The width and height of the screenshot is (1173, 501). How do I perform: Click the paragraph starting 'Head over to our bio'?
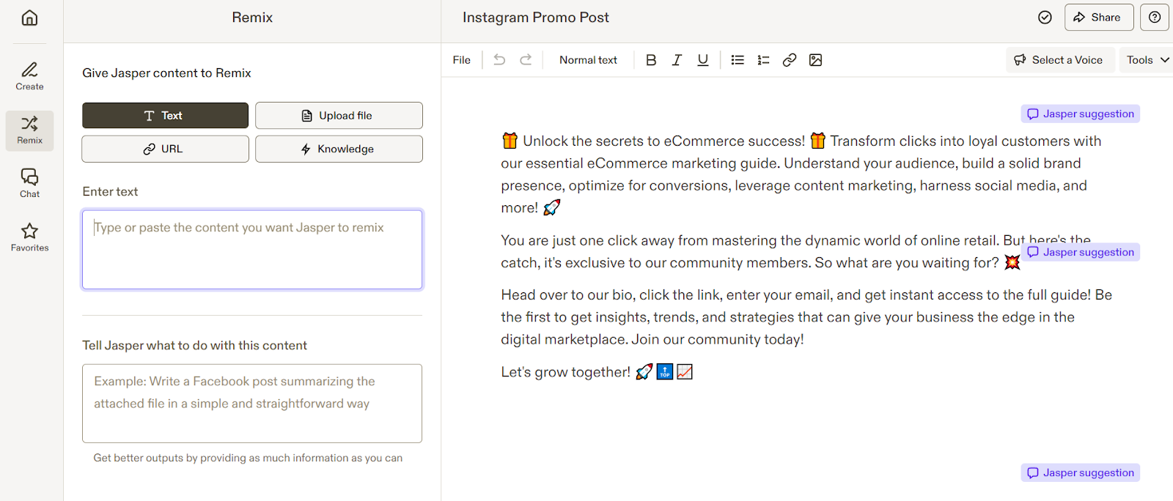(806, 317)
